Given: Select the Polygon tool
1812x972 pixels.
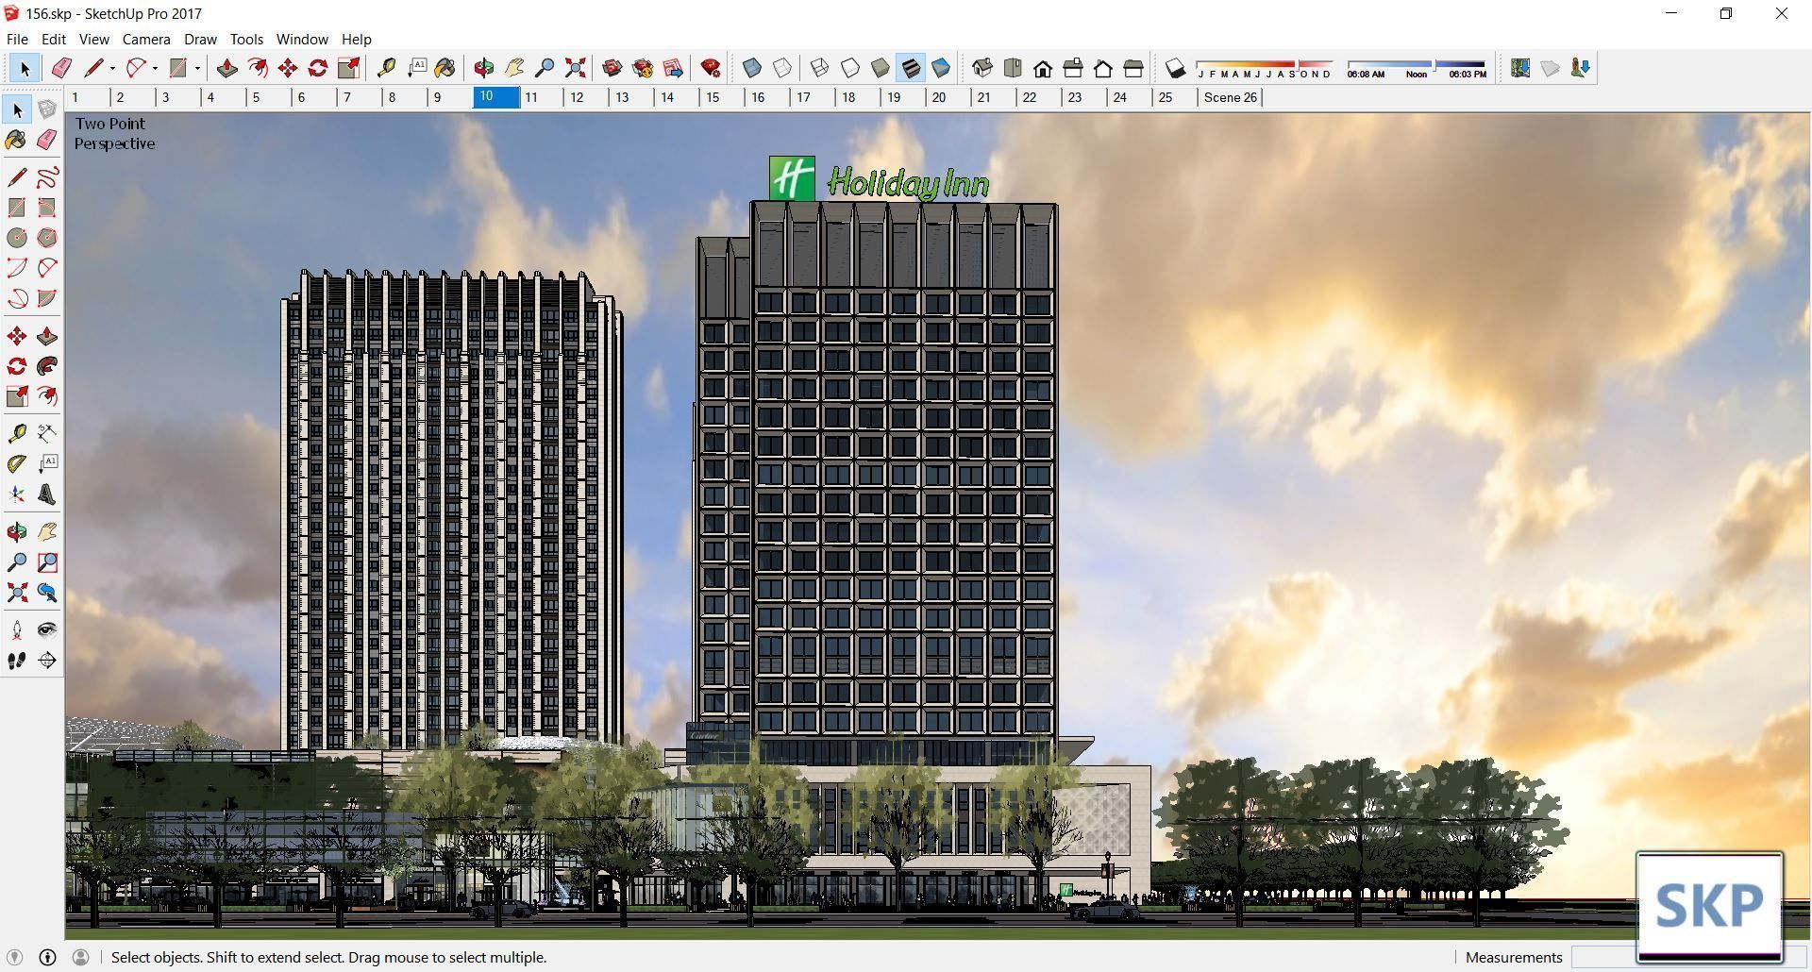Looking at the screenshot, I should 47,238.
